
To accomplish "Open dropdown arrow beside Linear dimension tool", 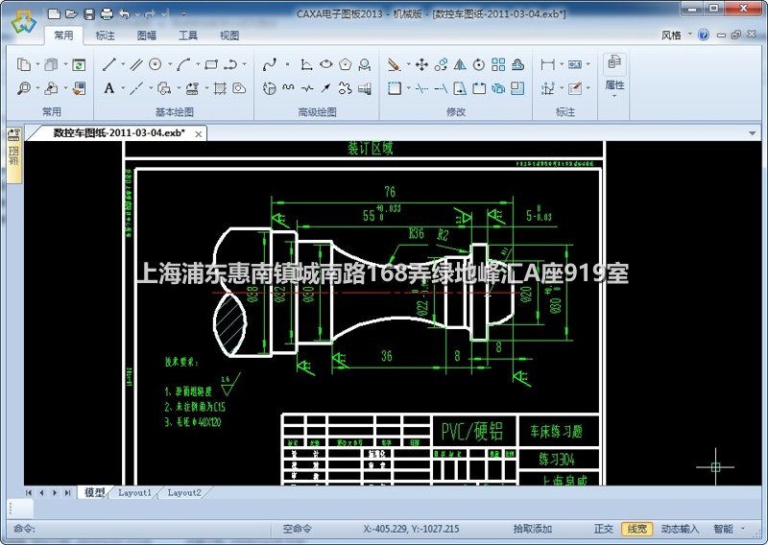I will (x=562, y=64).
